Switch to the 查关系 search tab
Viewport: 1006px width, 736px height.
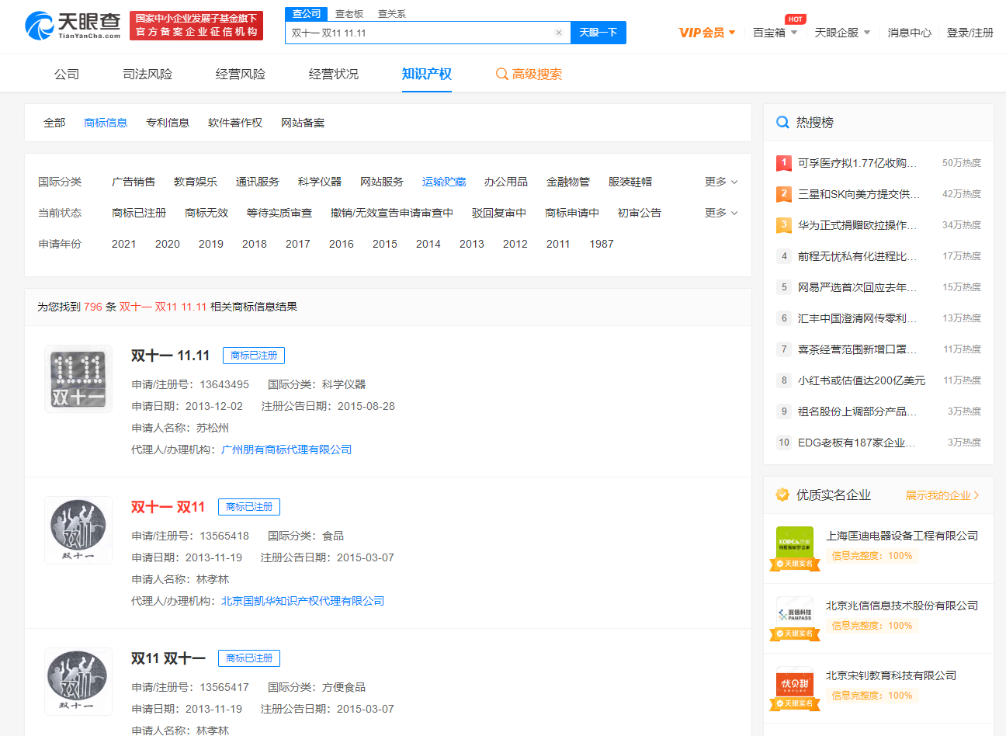pos(392,14)
